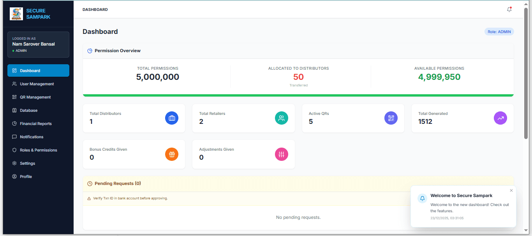Click the green permissions progress bar
Screen dimensions: 532x236
point(298,95)
